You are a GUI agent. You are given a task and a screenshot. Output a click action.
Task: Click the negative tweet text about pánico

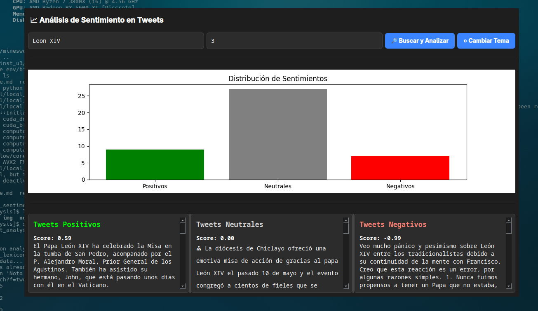click(x=430, y=265)
